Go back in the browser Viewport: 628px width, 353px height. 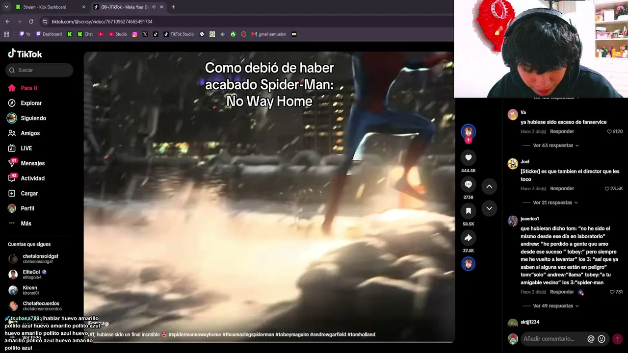7,22
